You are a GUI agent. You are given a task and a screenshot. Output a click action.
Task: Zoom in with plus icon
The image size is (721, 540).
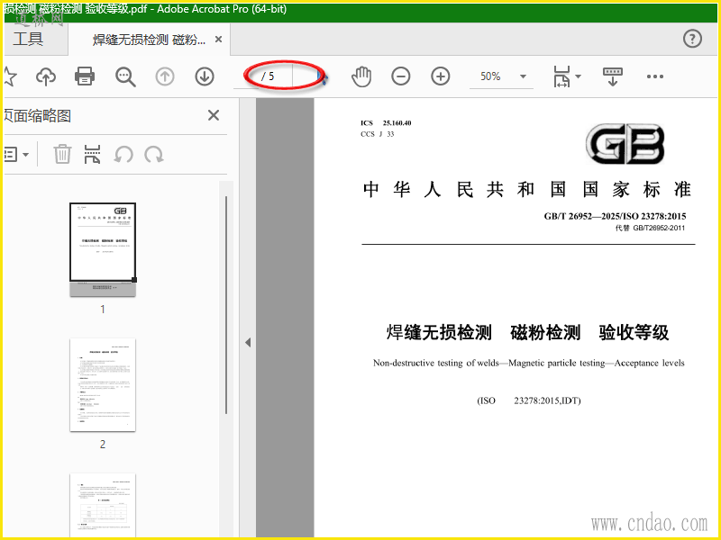[x=440, y=76]
